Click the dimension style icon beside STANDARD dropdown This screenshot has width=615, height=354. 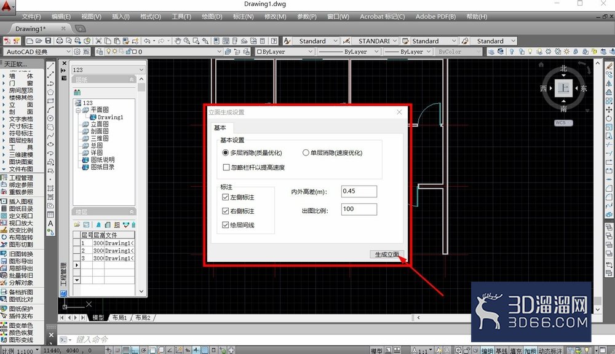pyautogui.click(x=346, y=41)
